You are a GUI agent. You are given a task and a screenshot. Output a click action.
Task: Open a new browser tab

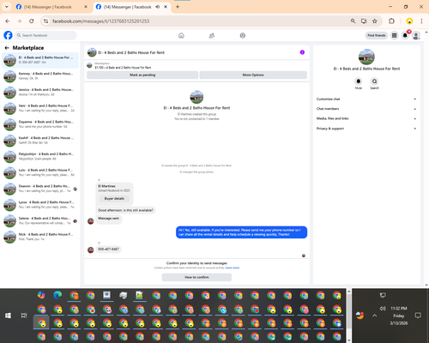point(178,7)
